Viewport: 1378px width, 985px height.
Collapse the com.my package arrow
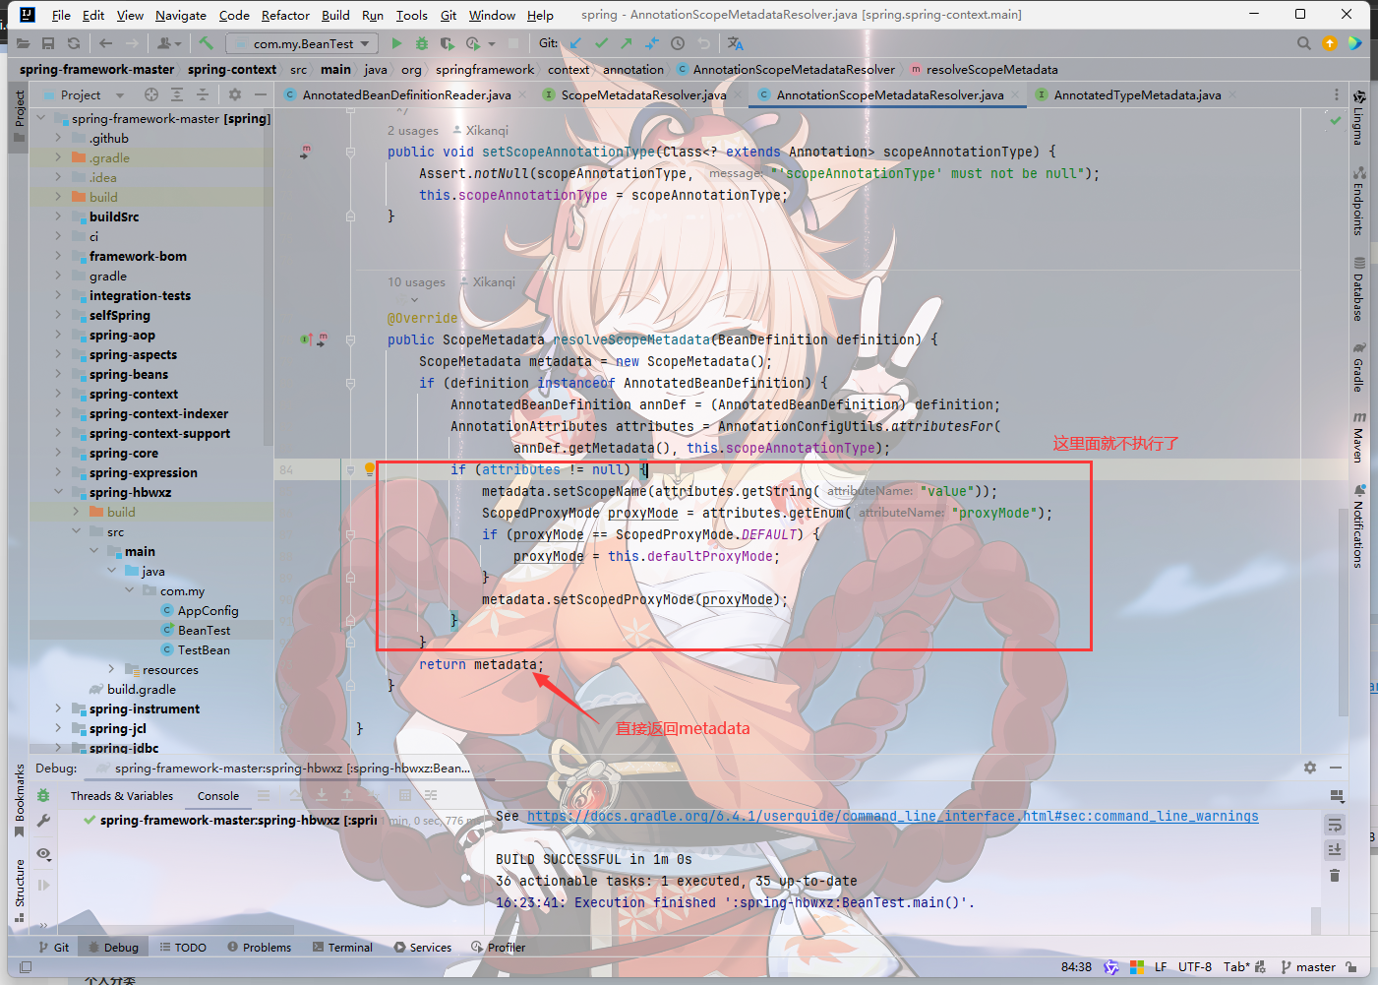tap(129, 590)
